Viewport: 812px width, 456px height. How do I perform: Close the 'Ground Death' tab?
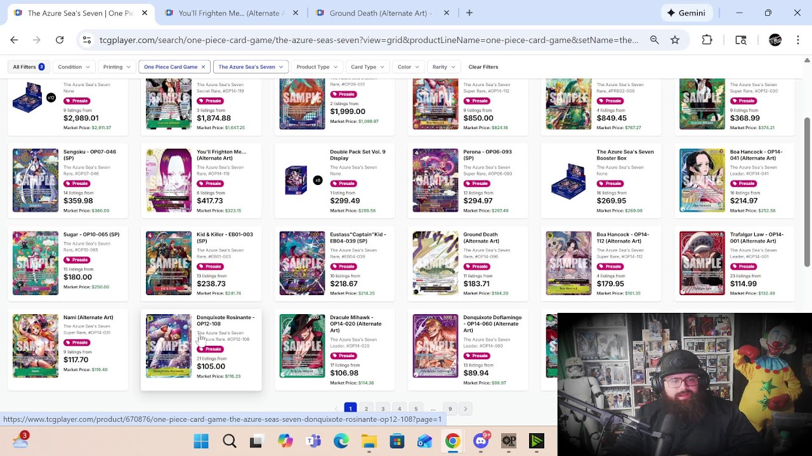(x=447, y=13)
